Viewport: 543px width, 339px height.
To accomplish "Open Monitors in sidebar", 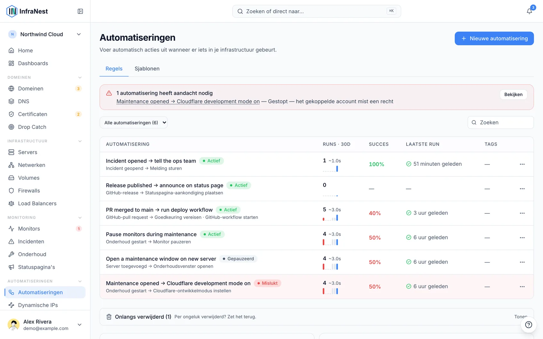I will pyautogui.click(x=45, y=228).
